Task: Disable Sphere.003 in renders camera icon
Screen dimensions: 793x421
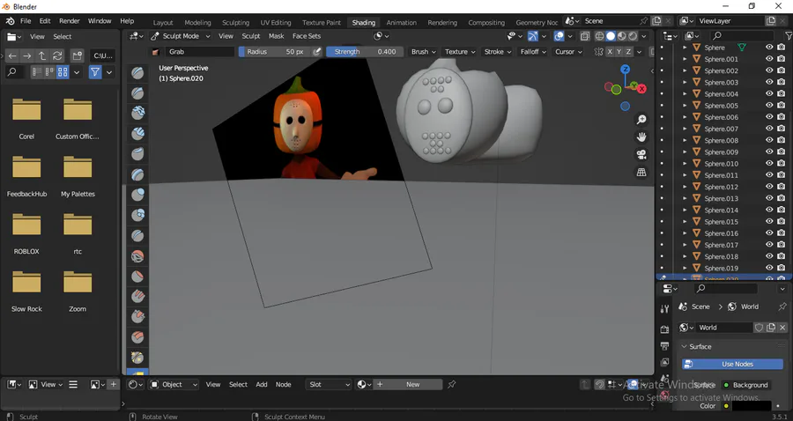Action: [782, 82]
